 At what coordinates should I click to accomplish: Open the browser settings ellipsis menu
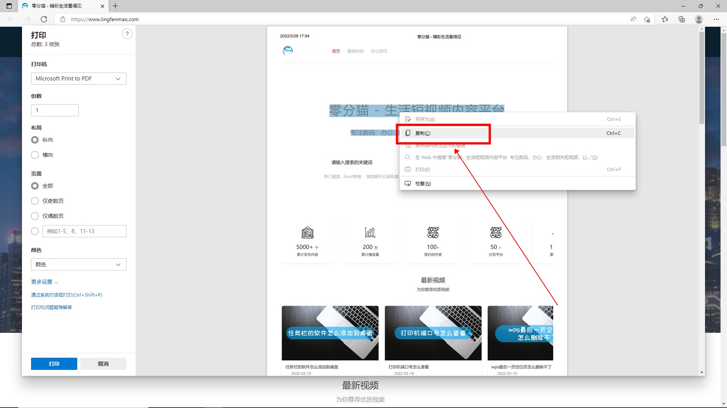pos(716,19)
